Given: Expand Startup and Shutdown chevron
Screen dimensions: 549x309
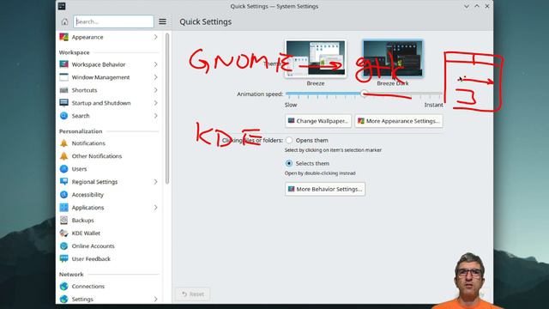Looking at the screenshot, I should 156,103.
